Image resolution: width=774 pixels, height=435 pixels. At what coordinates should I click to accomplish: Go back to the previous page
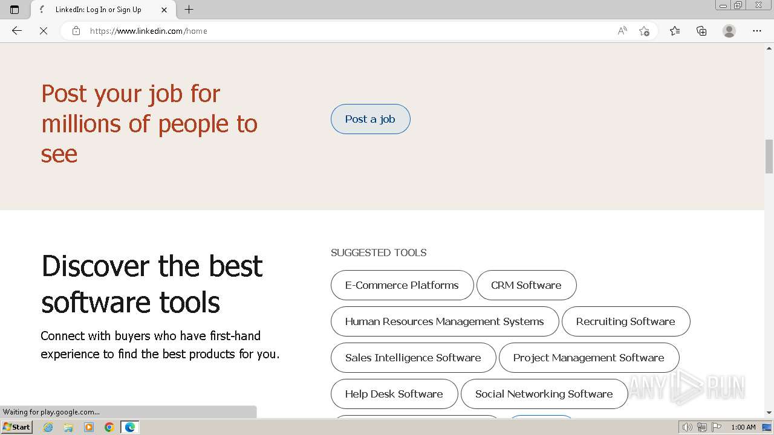(17, 31)
